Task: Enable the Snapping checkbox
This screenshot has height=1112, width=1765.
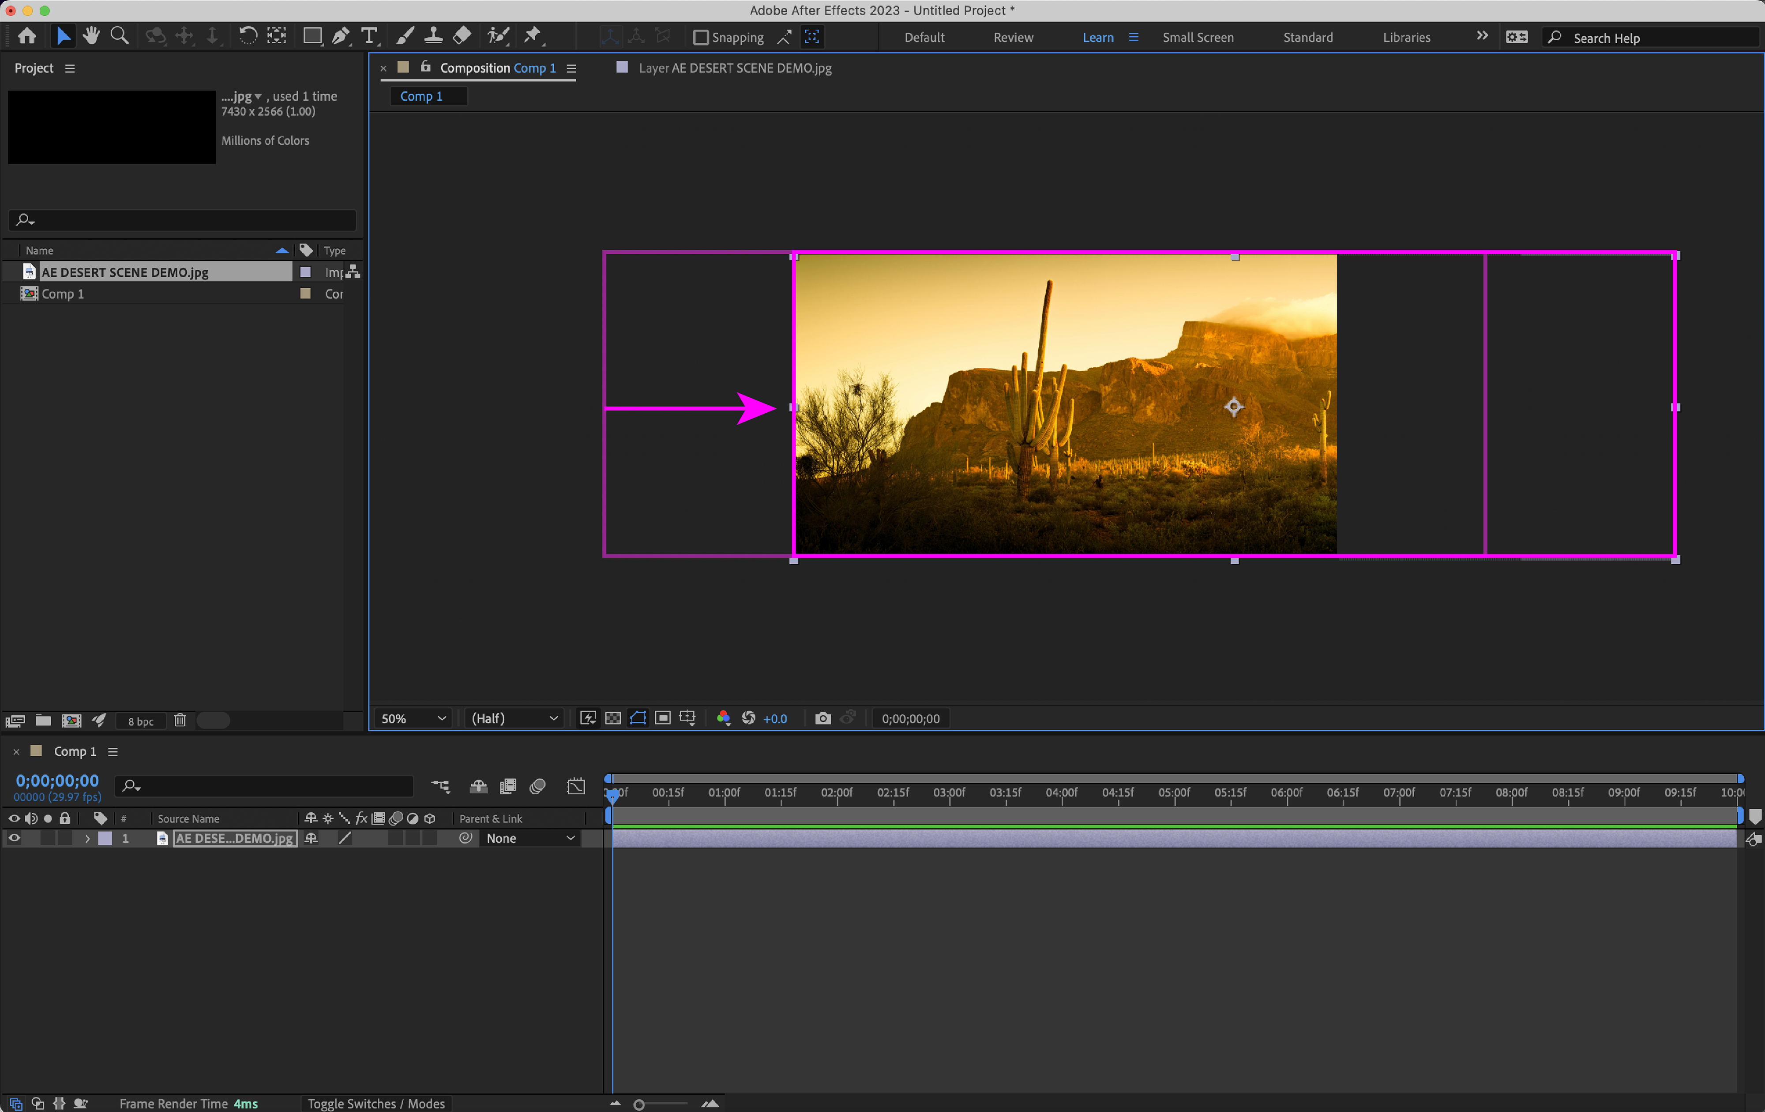Action: 701,38
